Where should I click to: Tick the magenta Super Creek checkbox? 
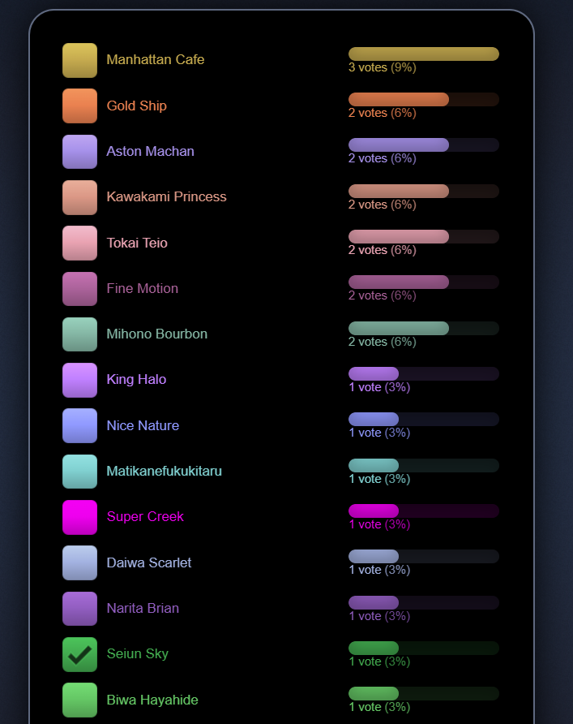[x=79, y=517]
